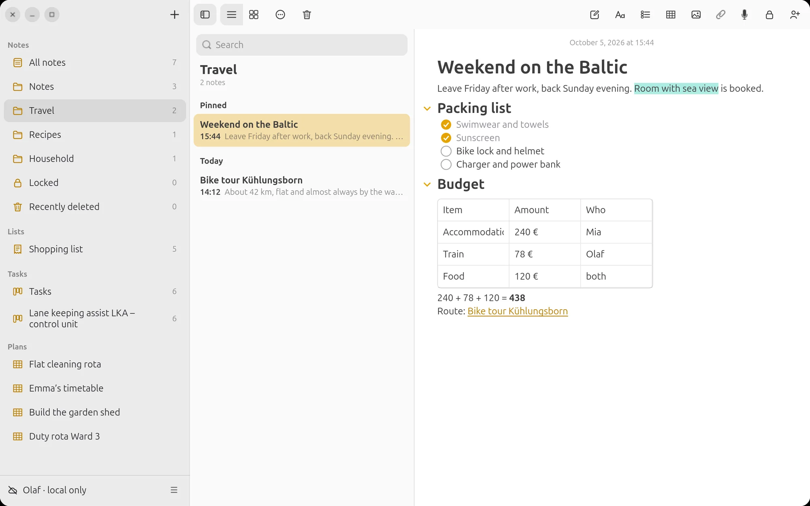Open Duty rota Ward 3 plan
This screenshot has height=506, width=810.
pyautogui.click(x=95, y=436)
